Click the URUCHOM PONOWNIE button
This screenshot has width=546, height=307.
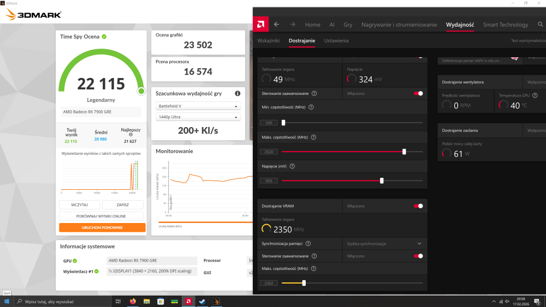[102, 227]
